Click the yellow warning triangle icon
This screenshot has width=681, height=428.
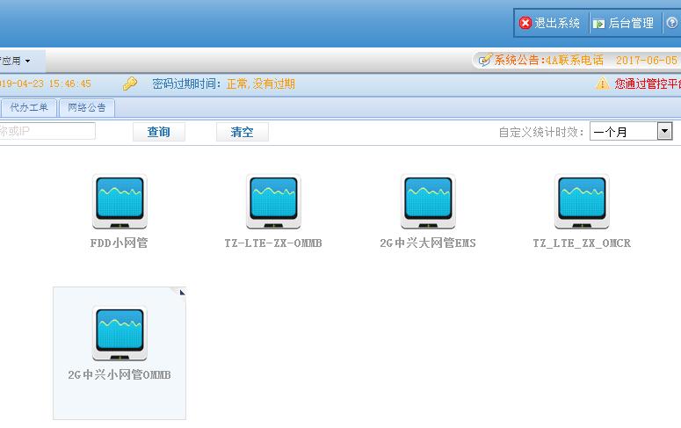click(602, 83)
